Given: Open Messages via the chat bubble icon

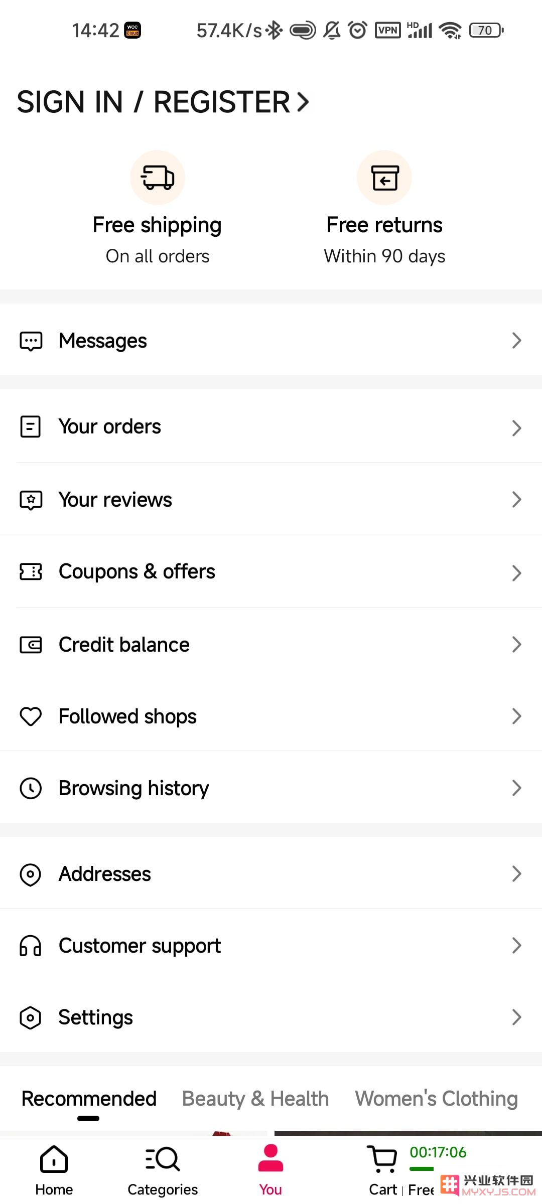Looking at the screenshot, I should (x=31, y=341).
